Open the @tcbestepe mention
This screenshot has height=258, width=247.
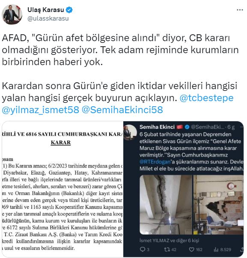[206, 98]
